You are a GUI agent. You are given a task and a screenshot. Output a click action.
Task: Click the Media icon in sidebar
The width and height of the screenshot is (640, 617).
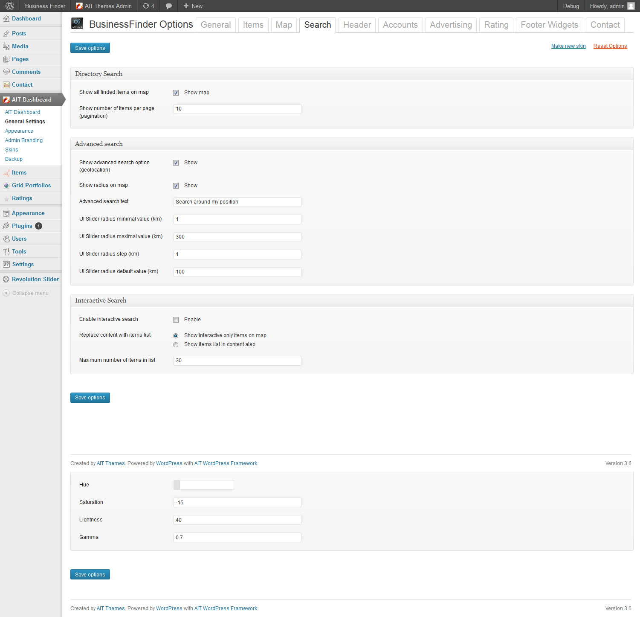coord(6,47)
